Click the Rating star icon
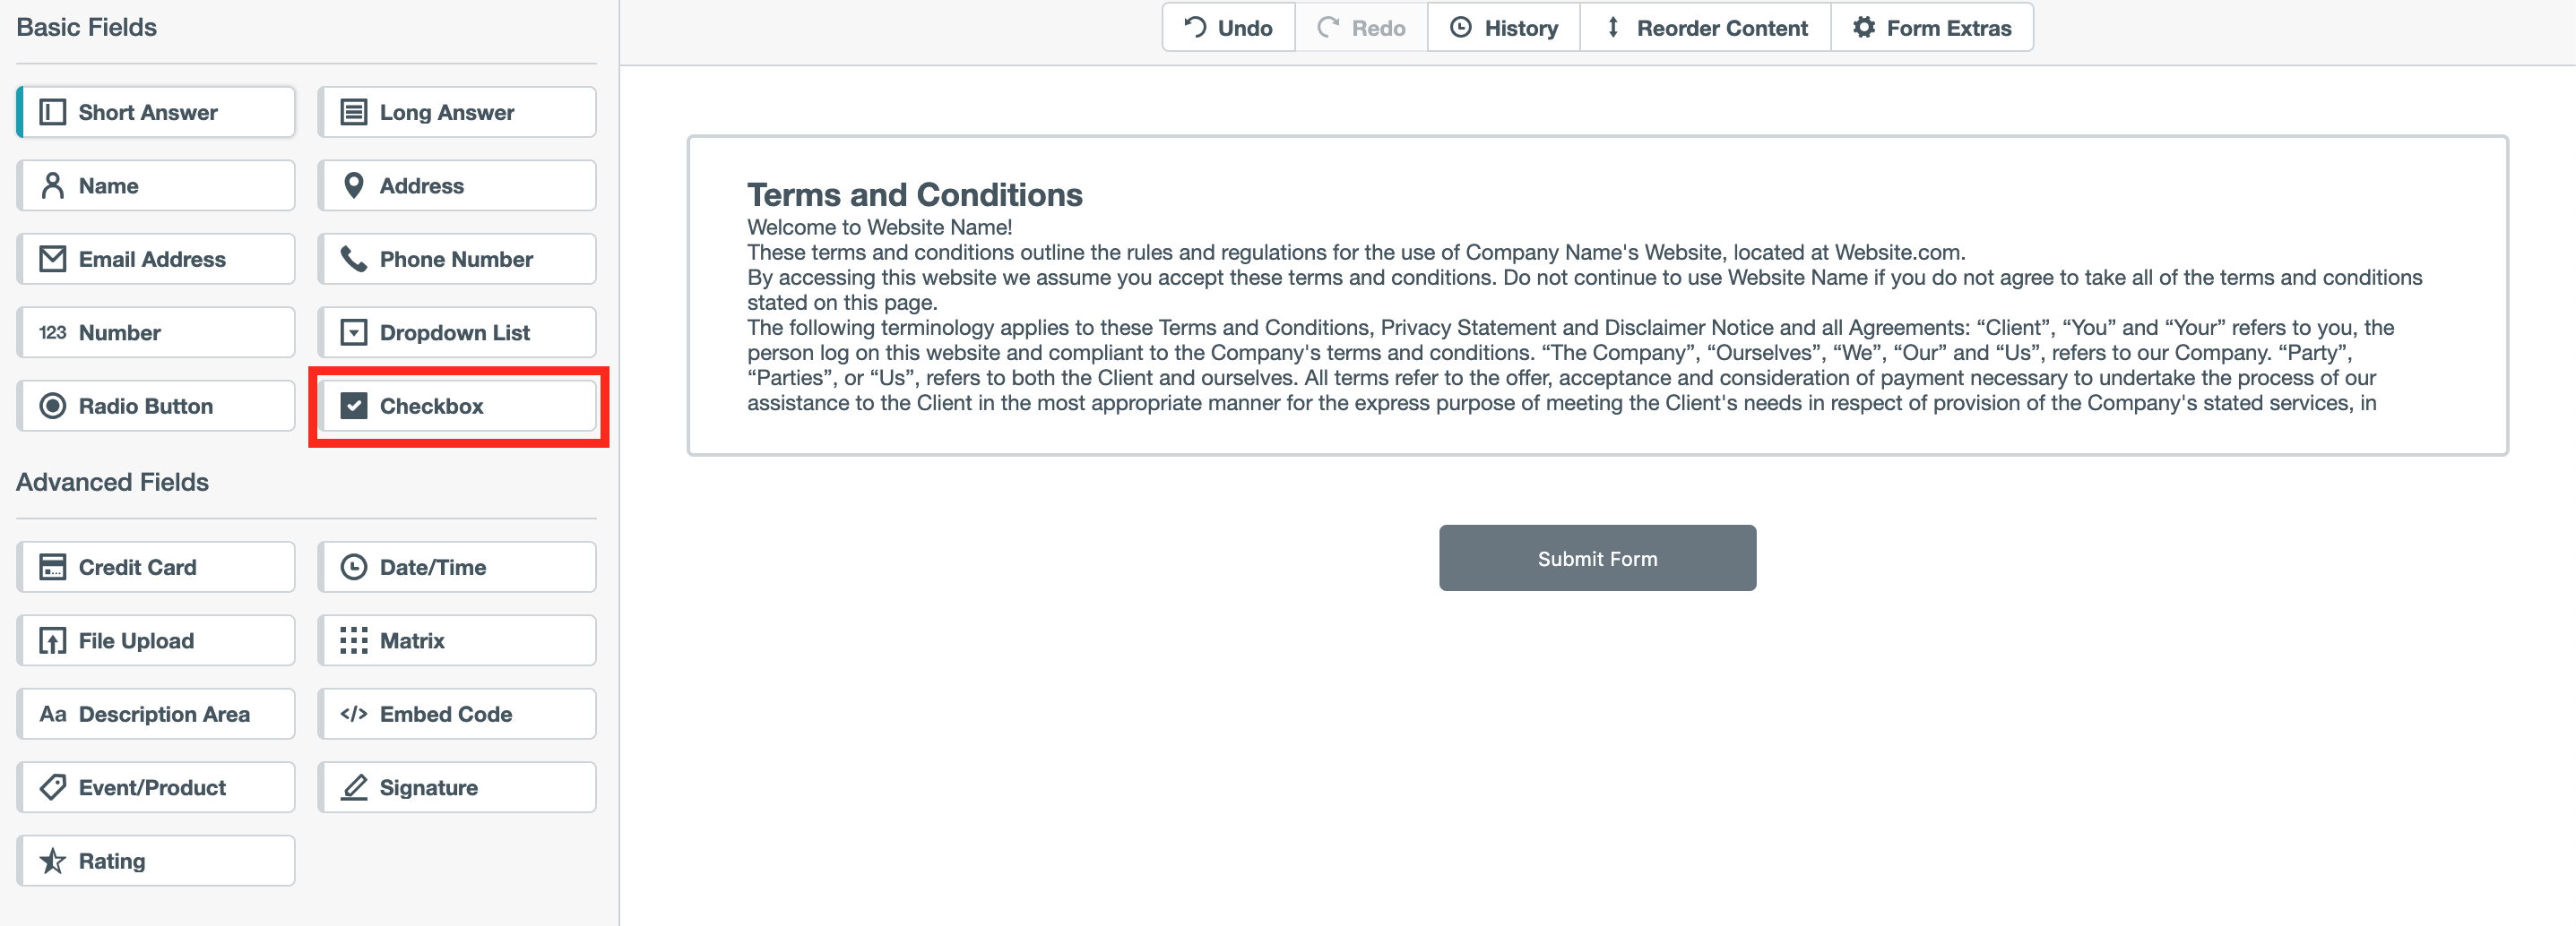2576x926 pixels. pos(52,860)
